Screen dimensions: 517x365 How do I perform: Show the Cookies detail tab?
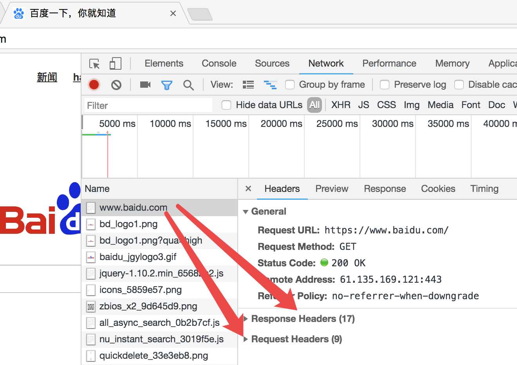pyautogui.click(x=438, y=189)
